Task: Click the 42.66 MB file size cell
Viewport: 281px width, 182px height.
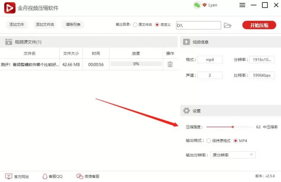Action: pyautogui.click(x=71, y=64)
